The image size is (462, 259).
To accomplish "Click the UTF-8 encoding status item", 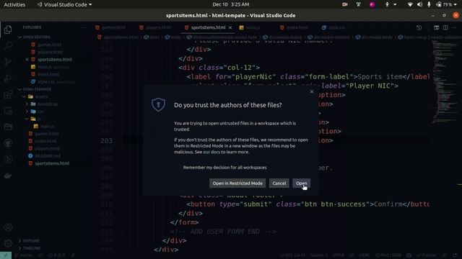I will 339,255.
